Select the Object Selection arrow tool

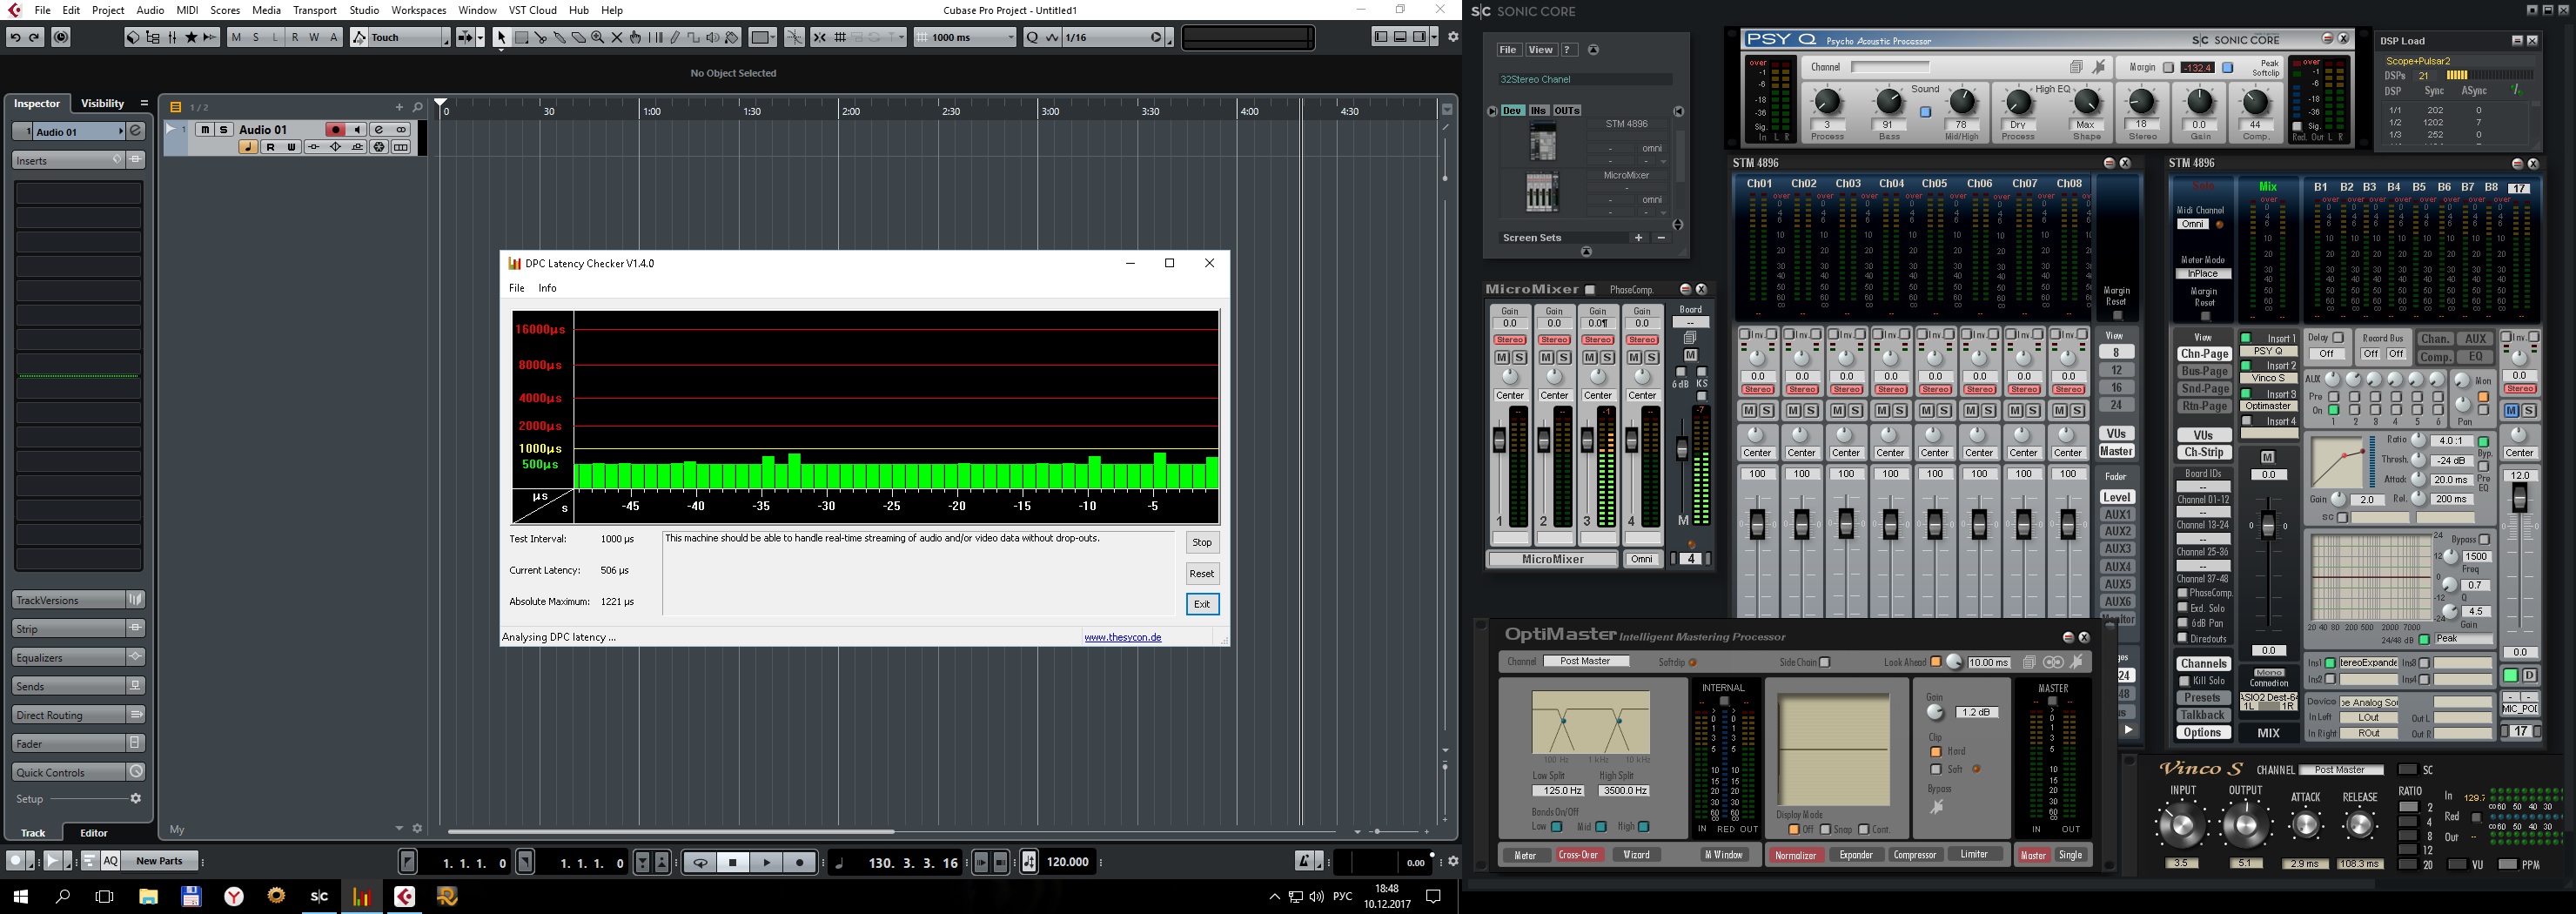click(x=502, y=38)
